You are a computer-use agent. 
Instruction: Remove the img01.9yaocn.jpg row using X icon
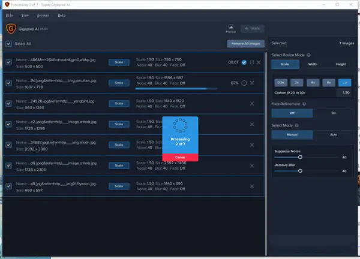point(252,186)
